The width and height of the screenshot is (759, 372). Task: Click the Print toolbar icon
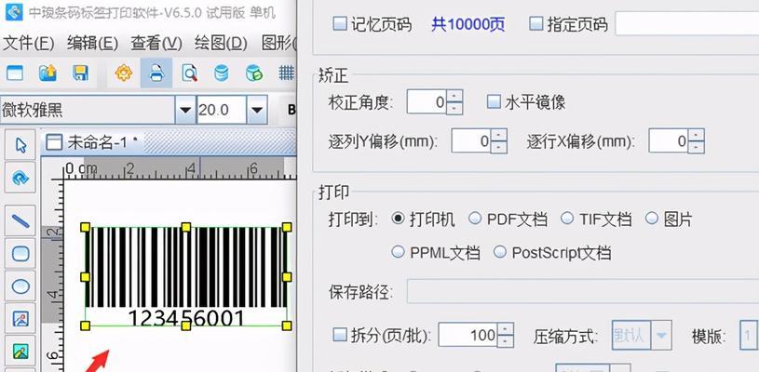pos(156,73)
